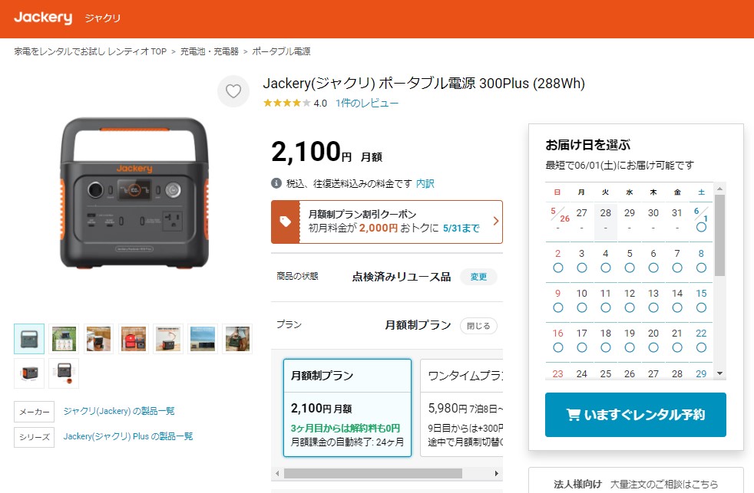Click the 3ヶ月目からは解約料も0円 text
This screenshot has width=754, height=493.
point(346,428)
